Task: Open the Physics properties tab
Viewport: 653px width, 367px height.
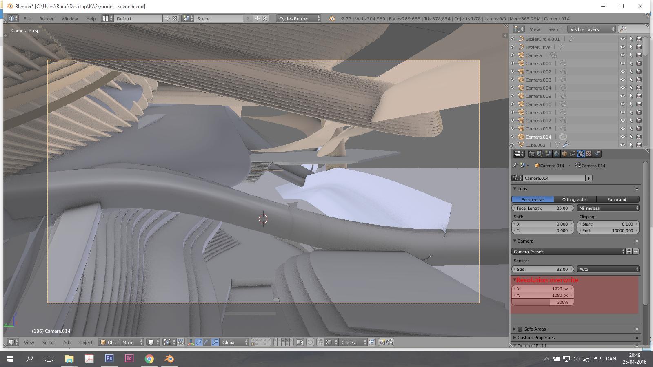Action: (x=597, y=154)
